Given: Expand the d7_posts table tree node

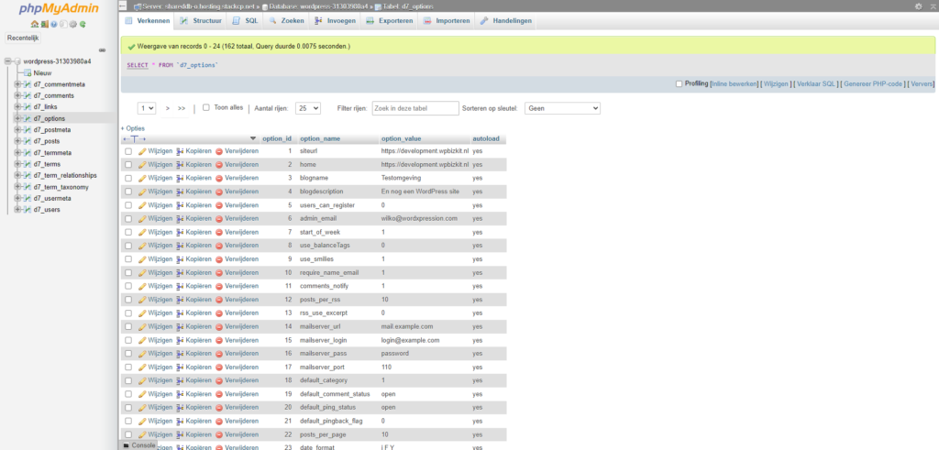Looking at the screenshot, I should (17, 141).
